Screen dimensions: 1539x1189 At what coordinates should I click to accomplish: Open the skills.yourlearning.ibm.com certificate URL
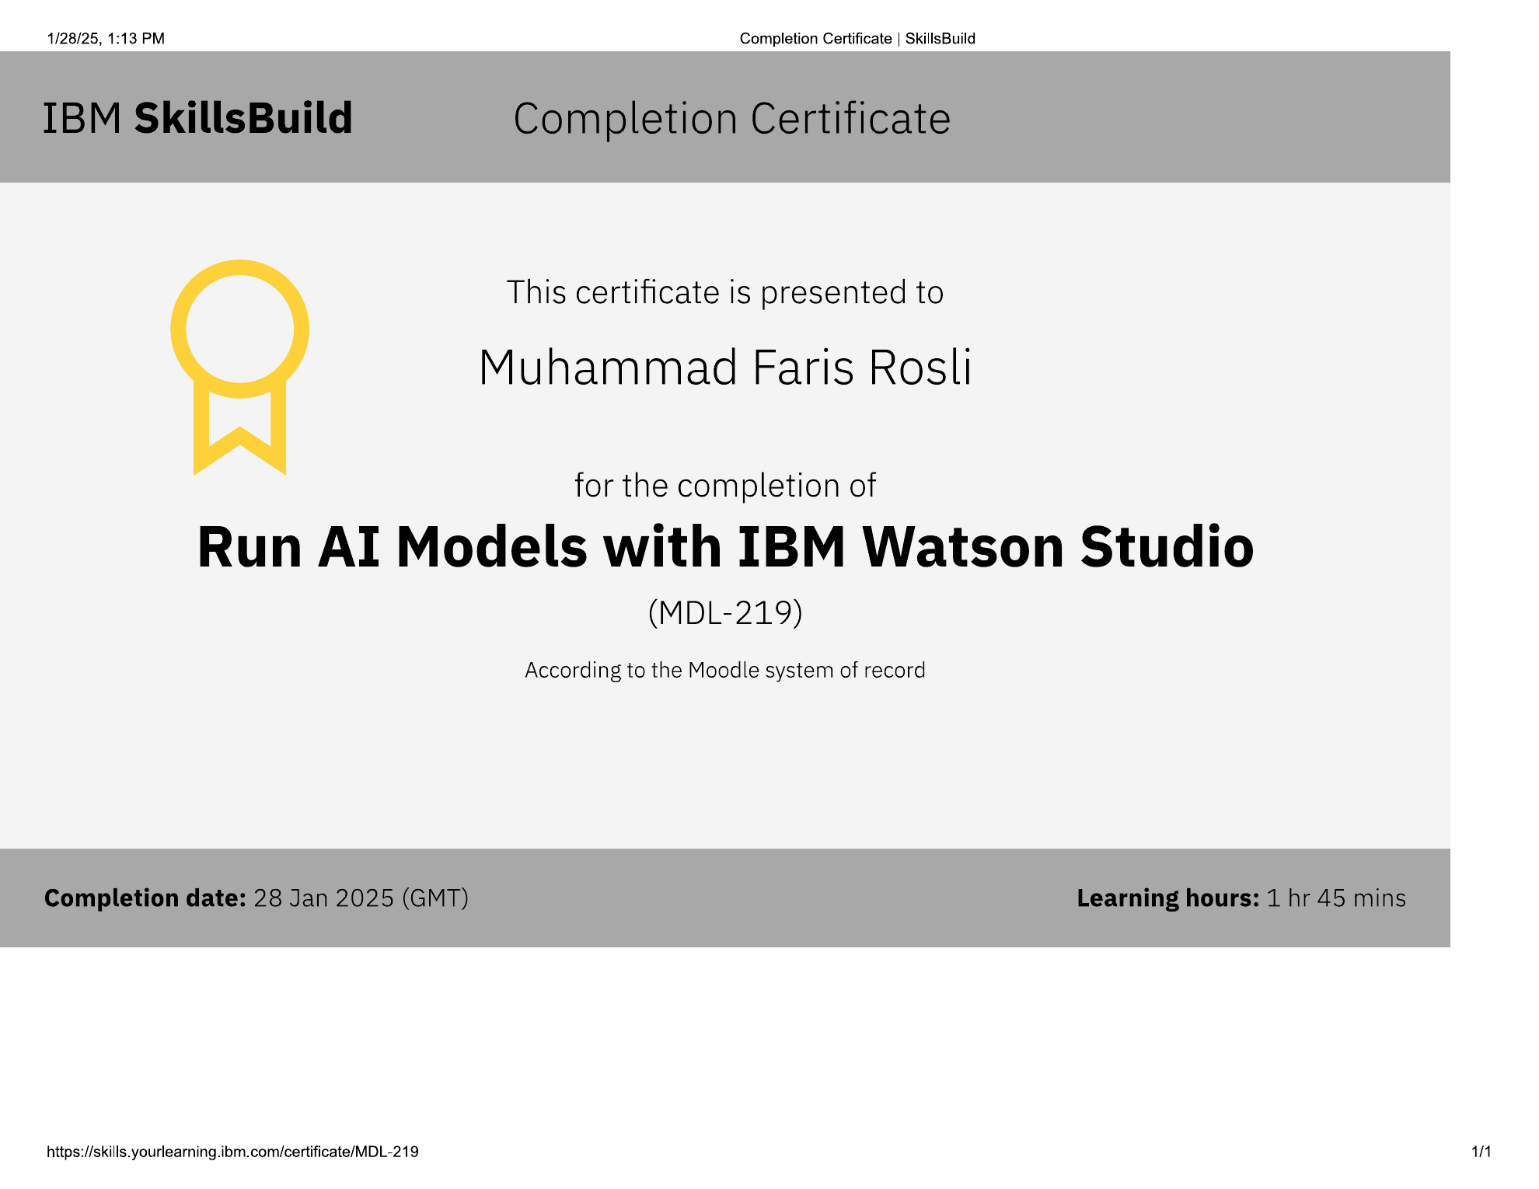pyautogui.click(x=232, y=1152)
